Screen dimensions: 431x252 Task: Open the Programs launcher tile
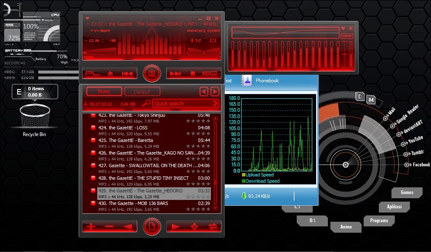pyautogui.click(x=379, y=220)
